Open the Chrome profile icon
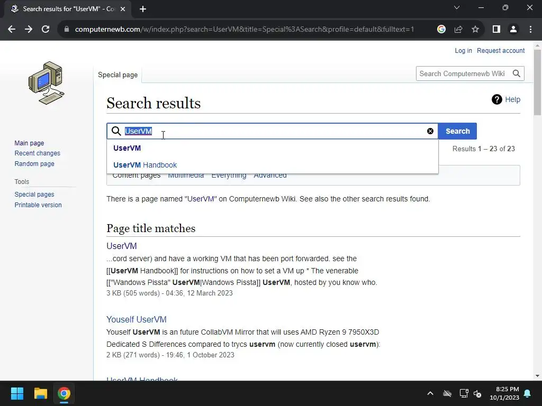The height and width of the screenshot is (406, 542). 513,30
